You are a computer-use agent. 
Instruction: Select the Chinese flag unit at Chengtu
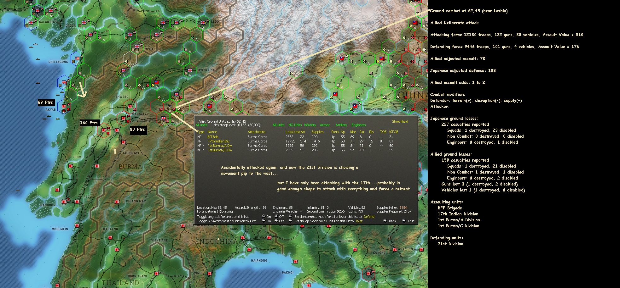pos(342,58)
